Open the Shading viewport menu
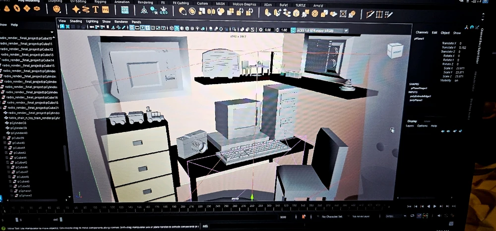This screenshot has width=496, height=231. point(76,21)
